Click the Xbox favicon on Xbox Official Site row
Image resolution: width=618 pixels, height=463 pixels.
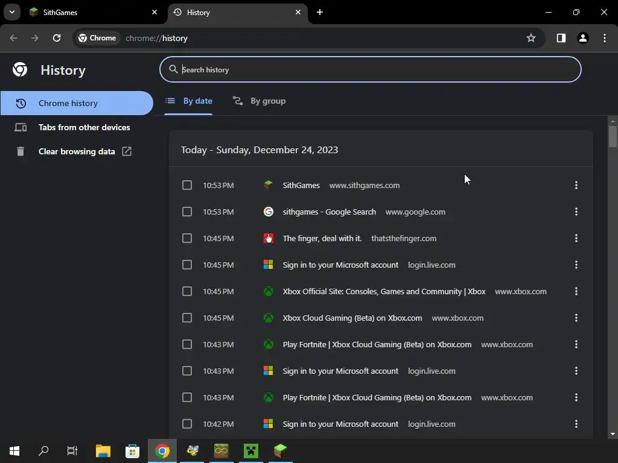tap(269, 291)
